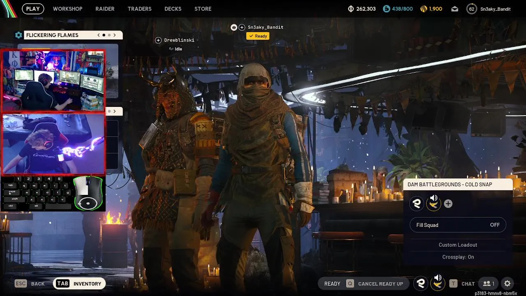This screenshot has width=526, height=296.
Task: Open the party members icon showing 1
Action: coord(489,284)
